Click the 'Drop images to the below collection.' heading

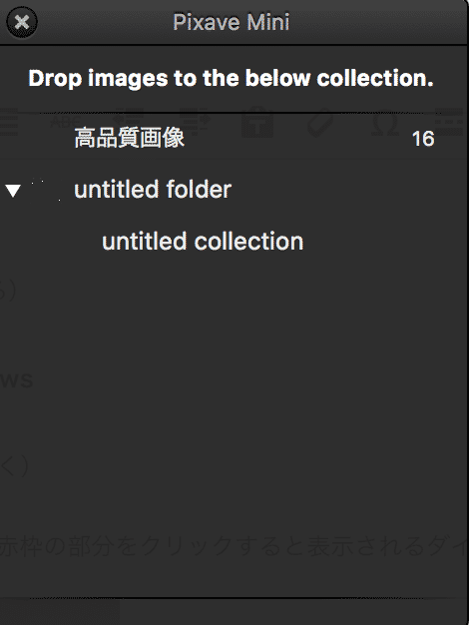coord(231,78)
